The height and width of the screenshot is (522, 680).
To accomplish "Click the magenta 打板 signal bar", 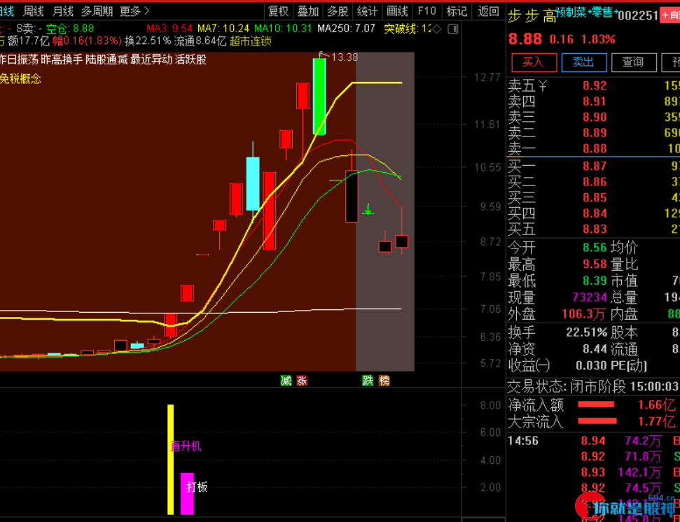I will [187, 494].
